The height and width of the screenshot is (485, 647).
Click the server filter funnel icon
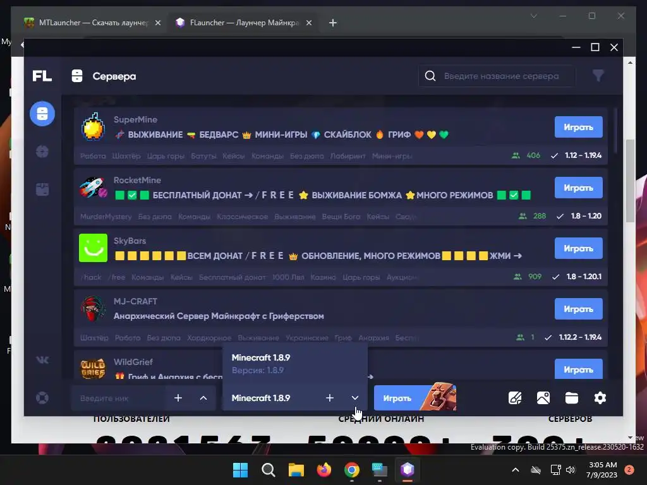pyautogui.click(x=598, y=76)
